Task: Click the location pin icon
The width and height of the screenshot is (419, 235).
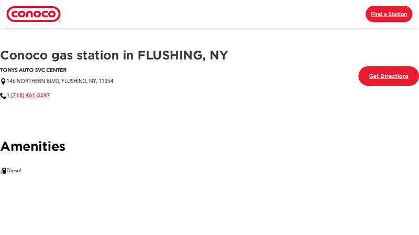Action: point(3,81)
